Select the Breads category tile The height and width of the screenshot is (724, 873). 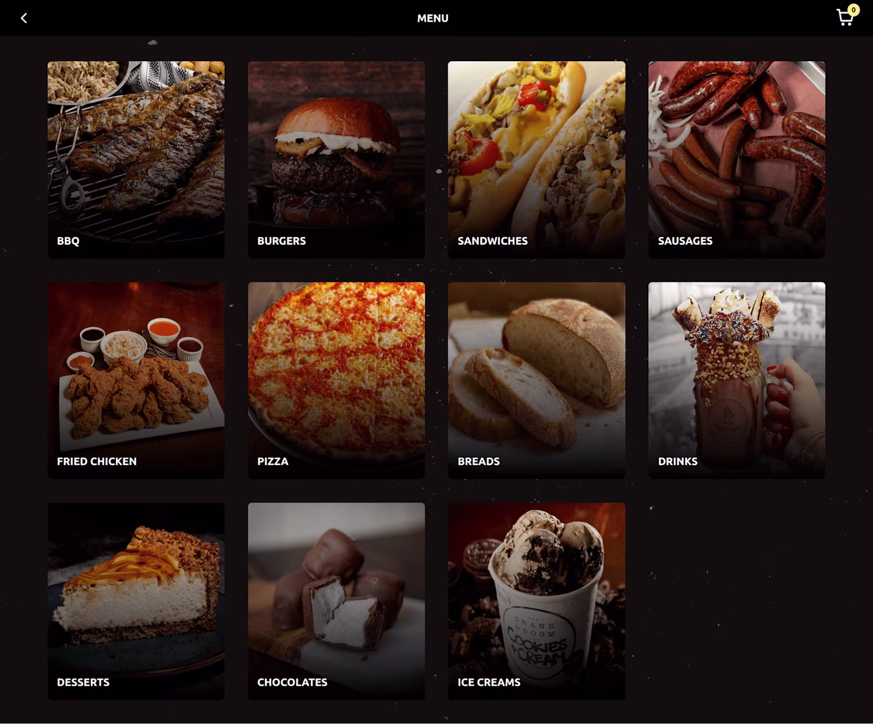pos(537,381)
